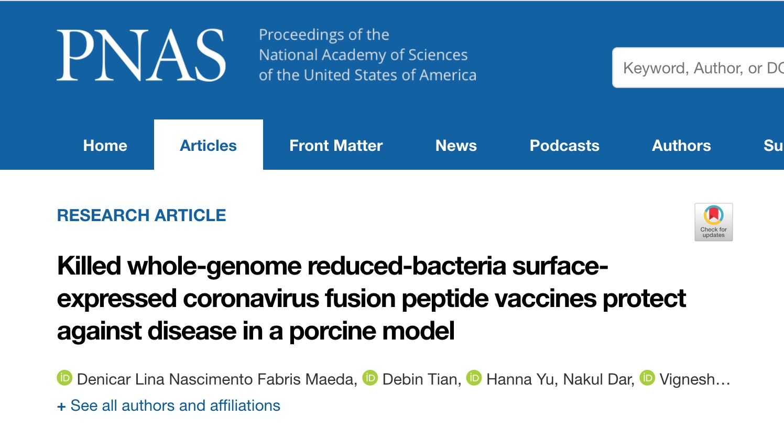Screen dimensions: 784x438
Task: Open the Authors menu item
Action: [681, 146]
